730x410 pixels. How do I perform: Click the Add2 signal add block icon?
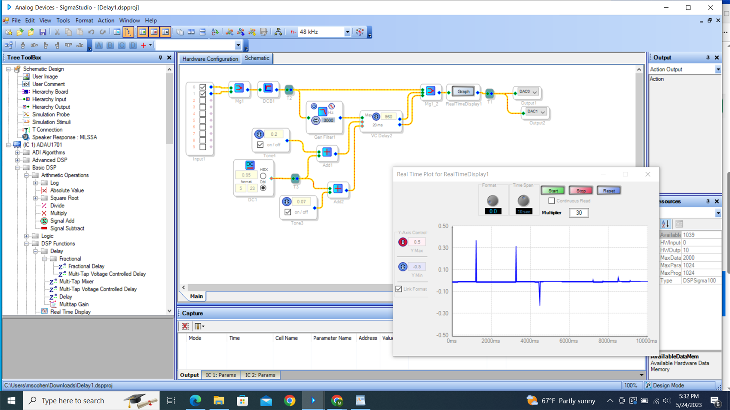click(338, 188)
